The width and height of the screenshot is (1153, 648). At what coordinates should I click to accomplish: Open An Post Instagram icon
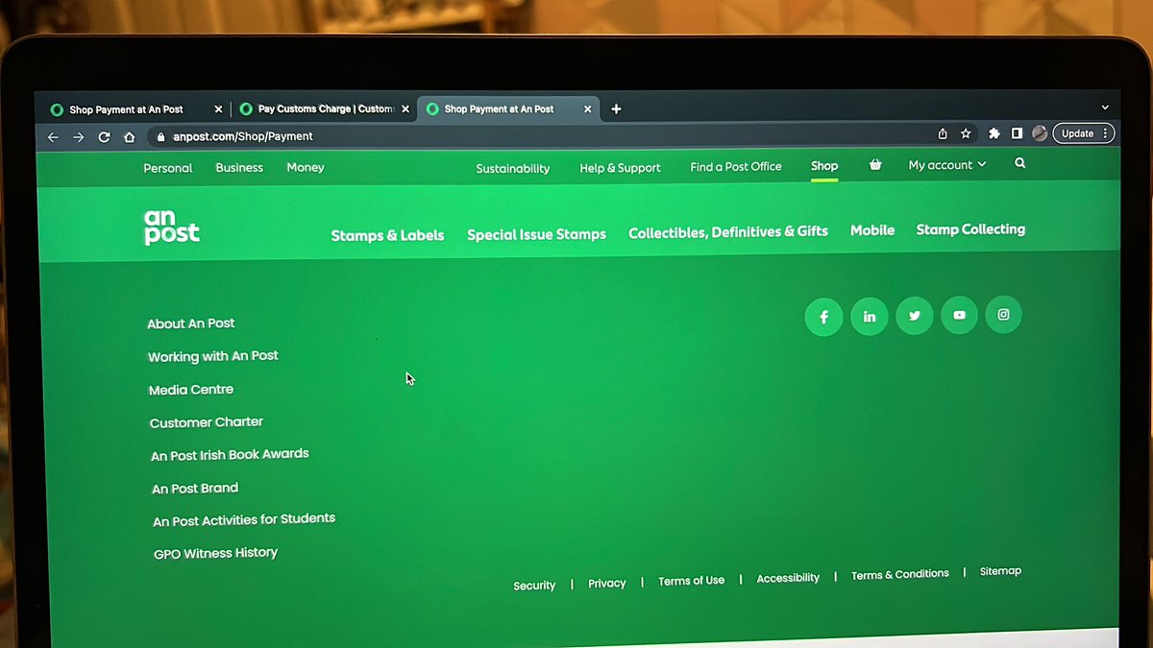pos(1003,314)
